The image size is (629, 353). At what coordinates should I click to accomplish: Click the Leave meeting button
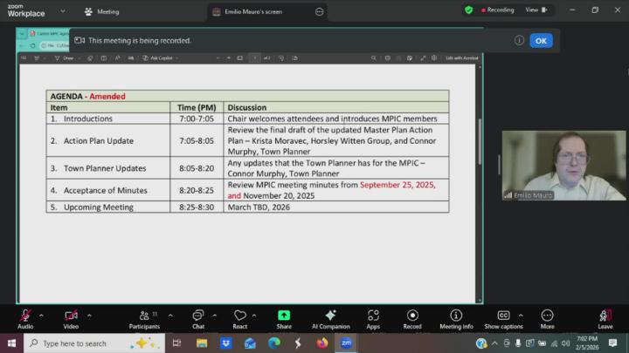[605, 317]
